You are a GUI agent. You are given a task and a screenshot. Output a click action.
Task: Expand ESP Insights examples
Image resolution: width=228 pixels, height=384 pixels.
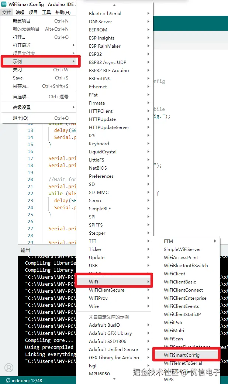click(x=115, y=38)
